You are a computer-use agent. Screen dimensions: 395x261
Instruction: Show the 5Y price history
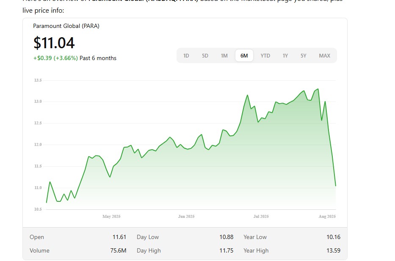tap(304, 56)
